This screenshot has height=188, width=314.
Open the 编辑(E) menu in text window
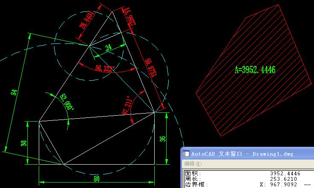[193, 164]
